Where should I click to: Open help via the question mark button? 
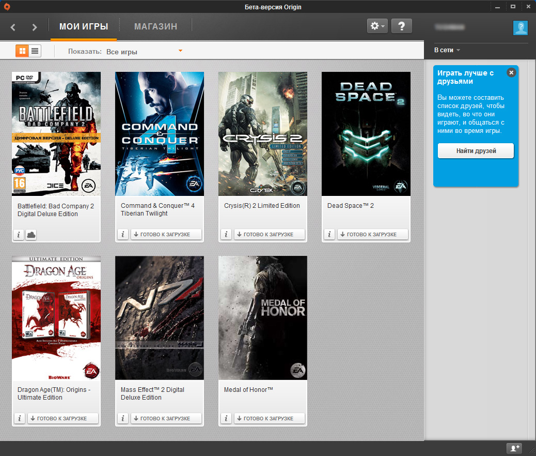click(401, 26)
